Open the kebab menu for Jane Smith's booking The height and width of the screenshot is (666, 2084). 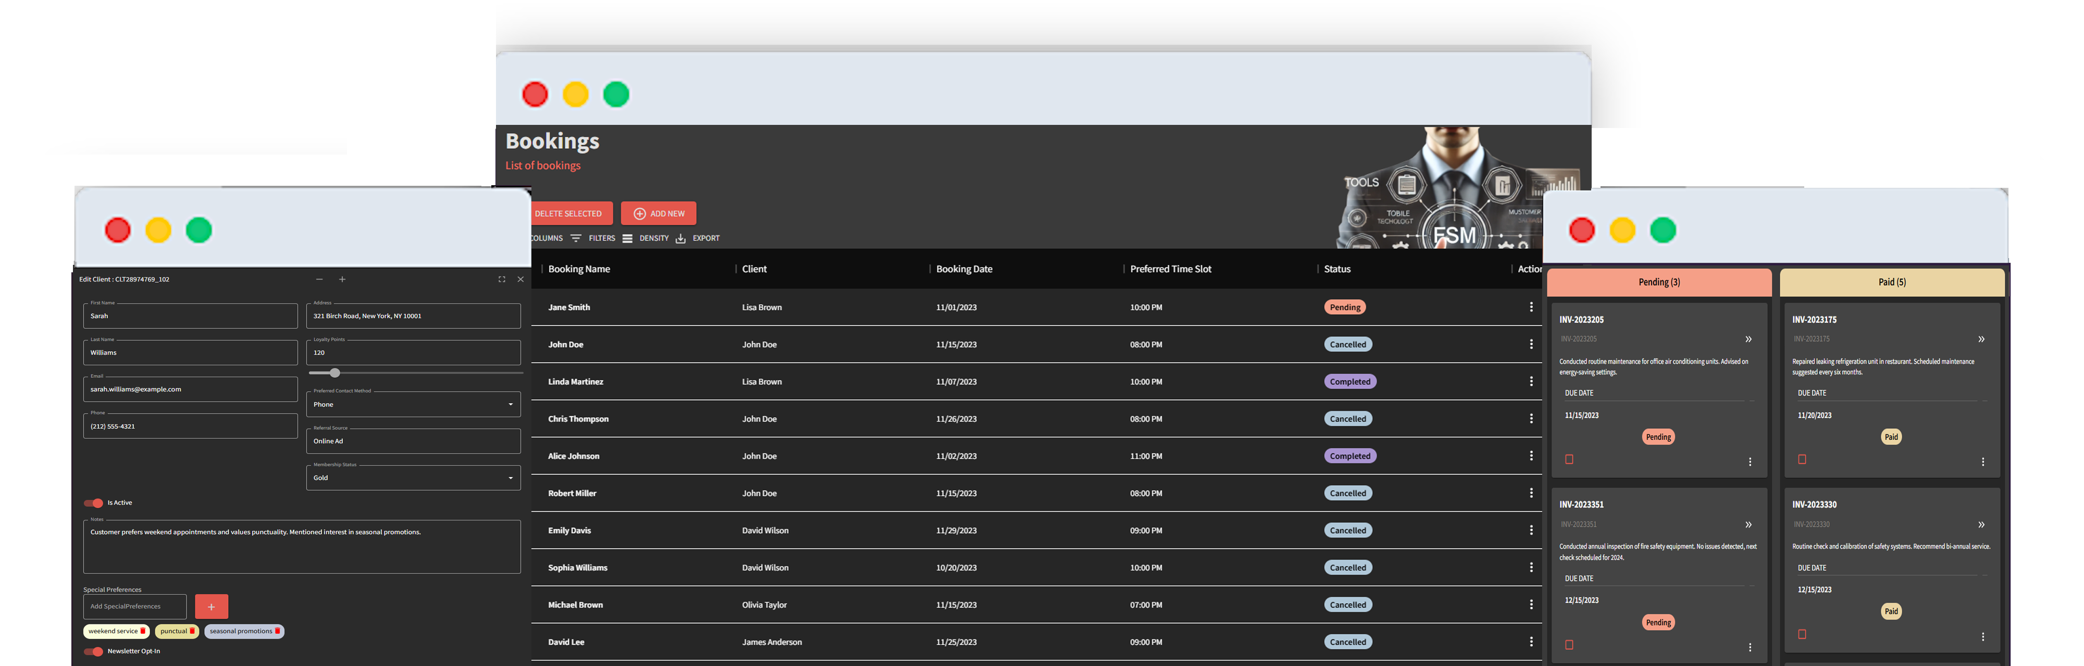click(x=1531, y=307)
